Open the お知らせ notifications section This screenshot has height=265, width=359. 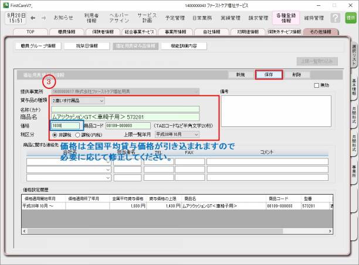tap(63, 18)
